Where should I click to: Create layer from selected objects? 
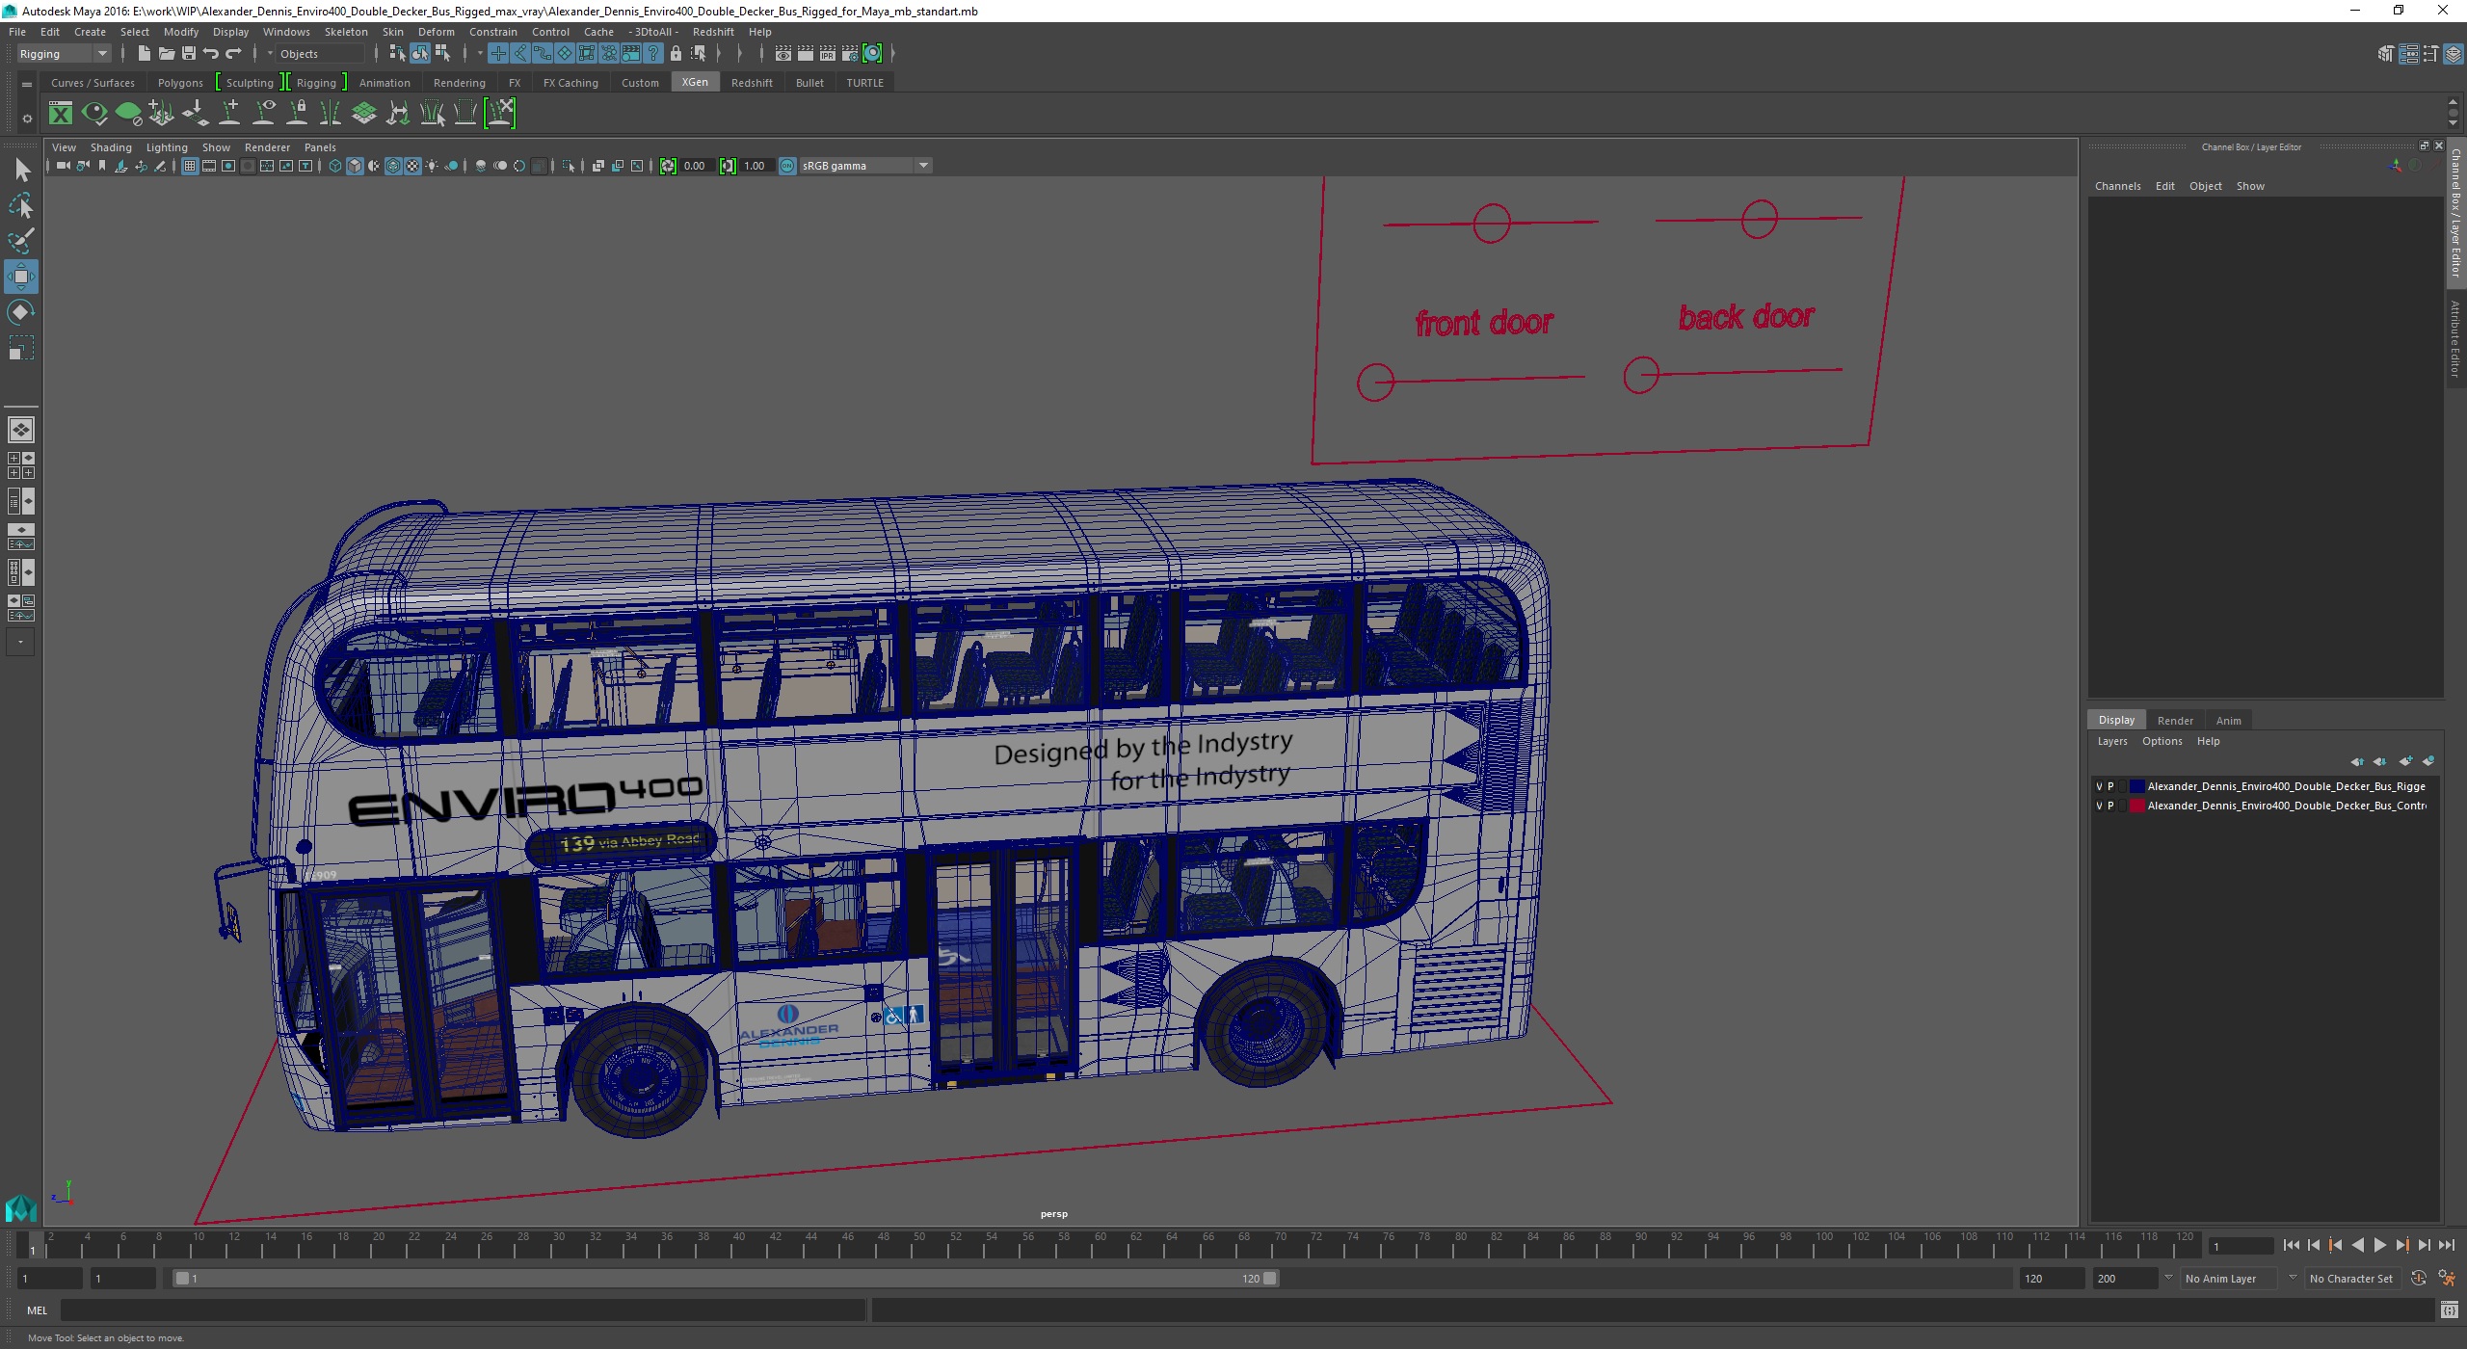point(2428,762)
